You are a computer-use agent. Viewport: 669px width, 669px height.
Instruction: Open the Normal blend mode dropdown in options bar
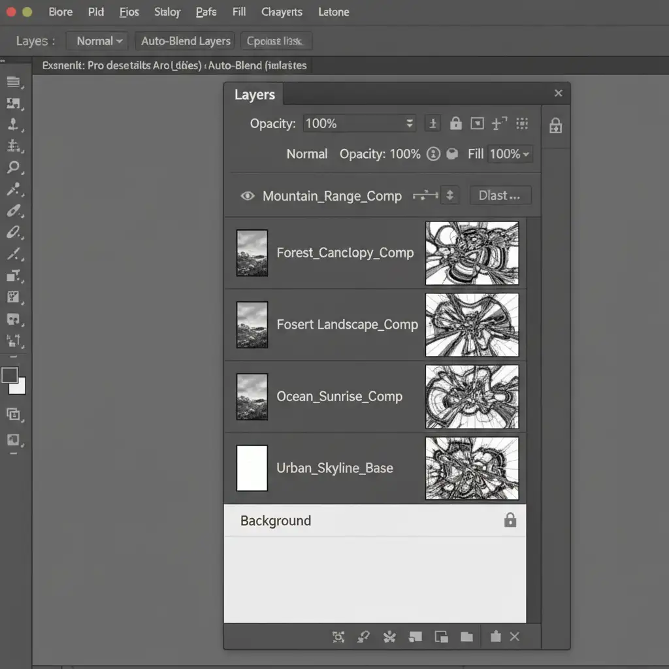99,41
